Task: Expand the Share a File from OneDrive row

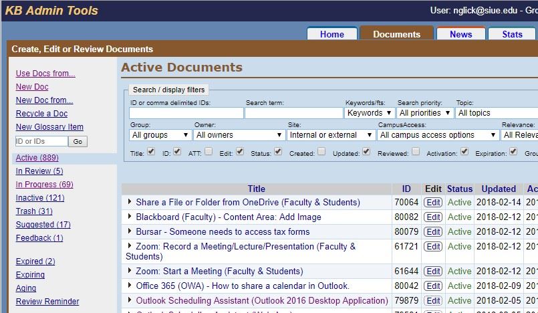Action: pos(130,202)
